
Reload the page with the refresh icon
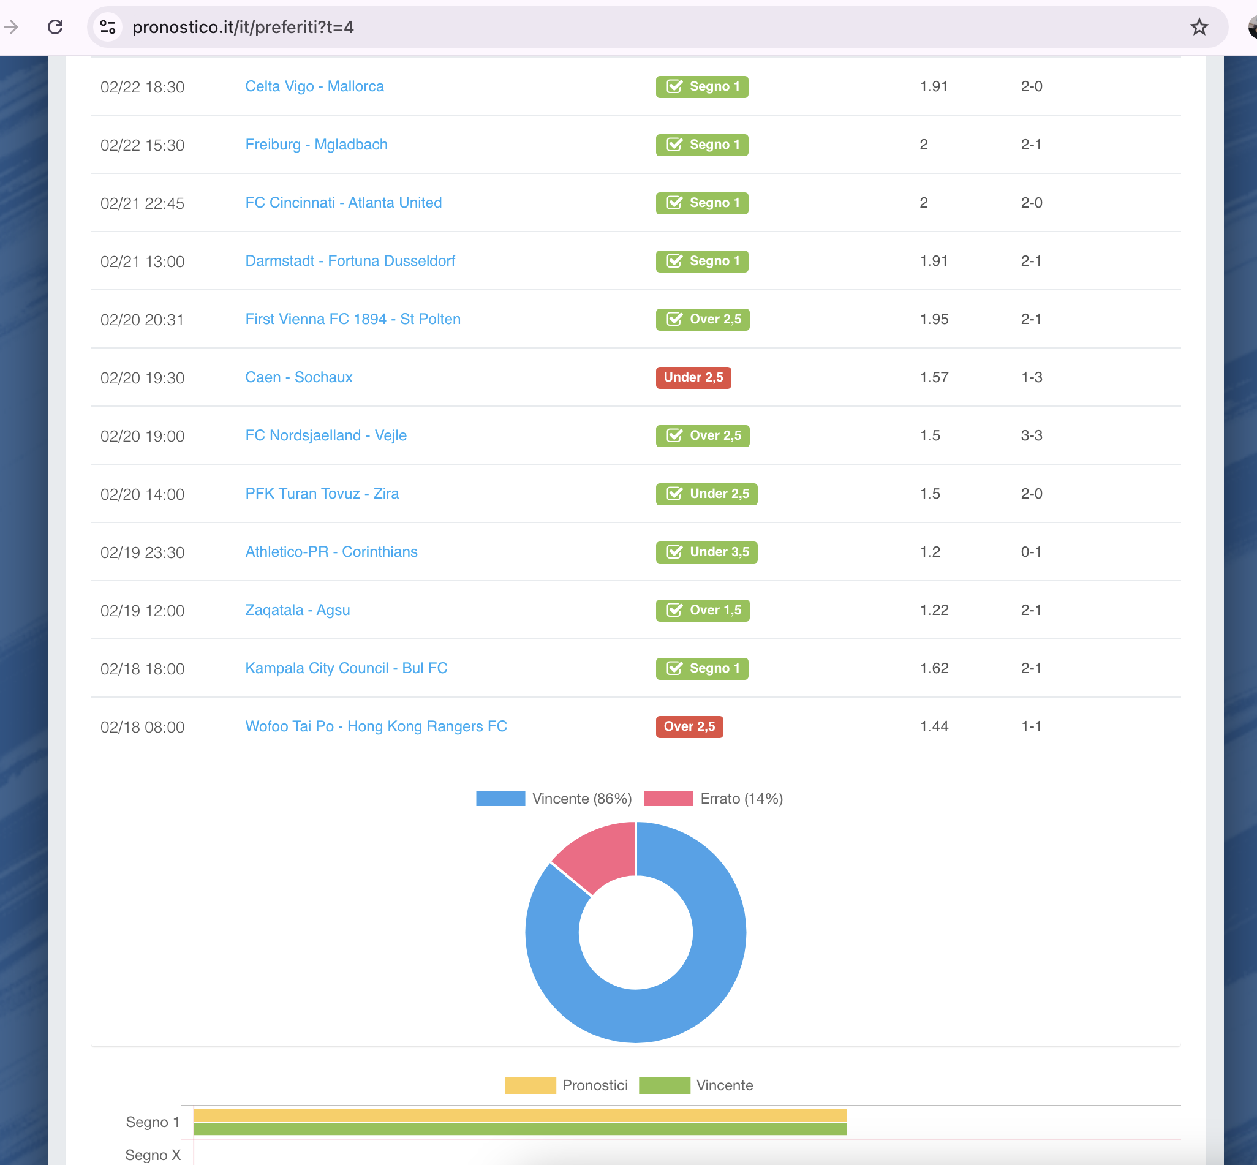tap(56, 27)
